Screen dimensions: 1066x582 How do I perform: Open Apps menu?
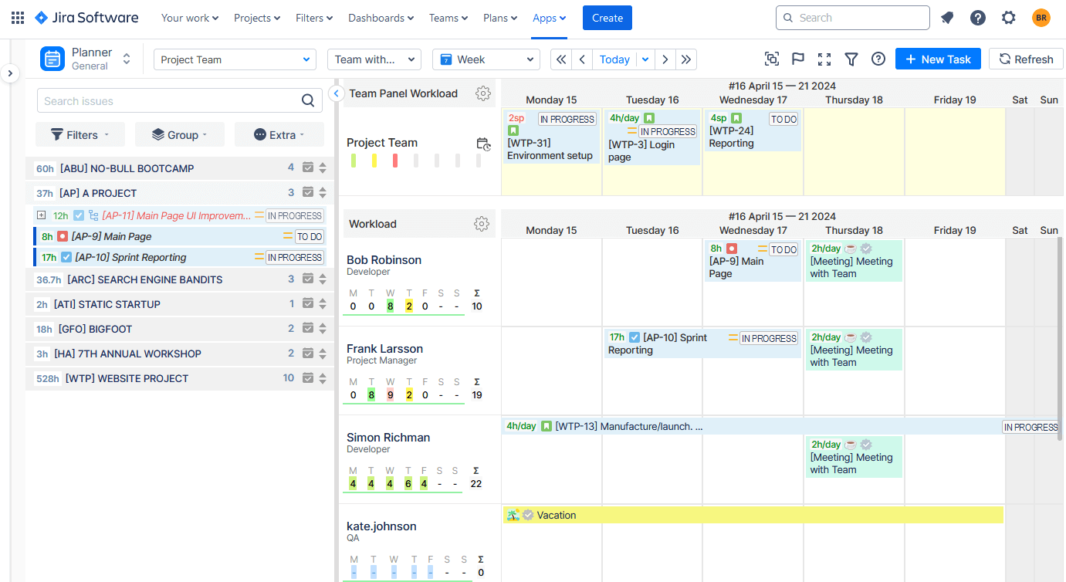tap(550, 18)
